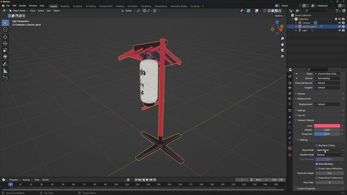Select the Select Box tool

pyautogui.click(x=5, y=23)
